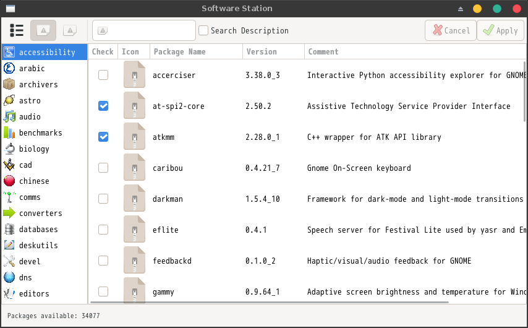The image size is (528, 328).
Task: Click the window menu icon in title bar
Action: 11,9
